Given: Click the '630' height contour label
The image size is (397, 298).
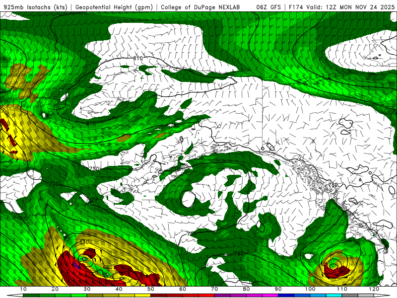Looking at the screenshot, I should 84,242.
